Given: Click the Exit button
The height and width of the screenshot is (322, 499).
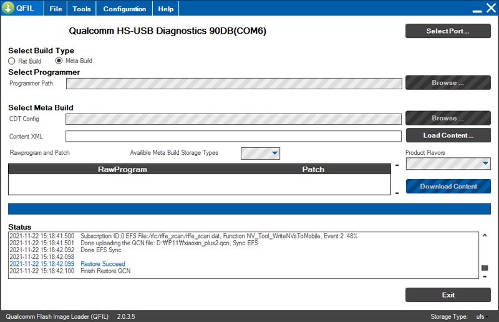Looking at the screenshot, I should coord(448,295).
